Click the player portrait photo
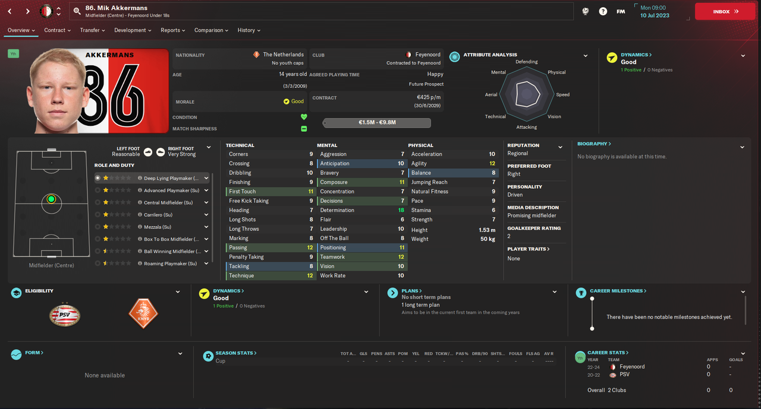The width and height of the screenshot is (761, 409). [x=57, y=92]
